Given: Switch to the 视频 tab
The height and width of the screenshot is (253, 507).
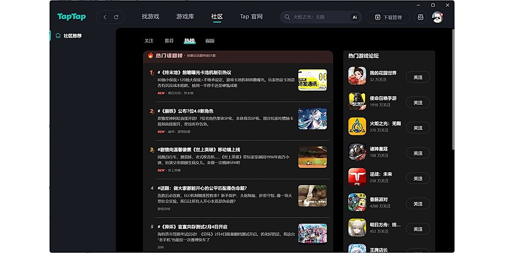Looking at the screenshot, I should (210, 40).
